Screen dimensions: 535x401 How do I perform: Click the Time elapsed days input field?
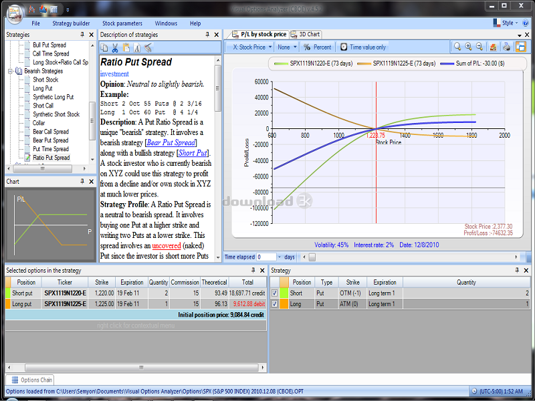click(x=266, y=257)
